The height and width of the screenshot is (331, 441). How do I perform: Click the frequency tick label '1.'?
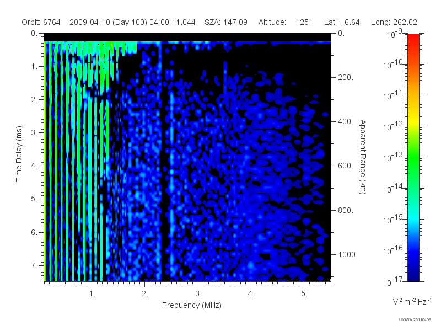(x=92, y=294)
